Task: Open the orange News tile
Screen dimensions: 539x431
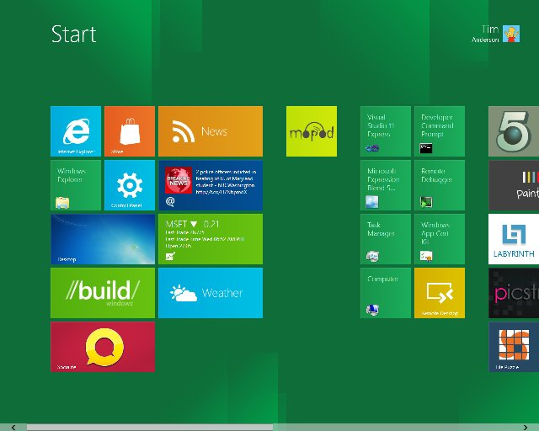Action: coord(211,131)
